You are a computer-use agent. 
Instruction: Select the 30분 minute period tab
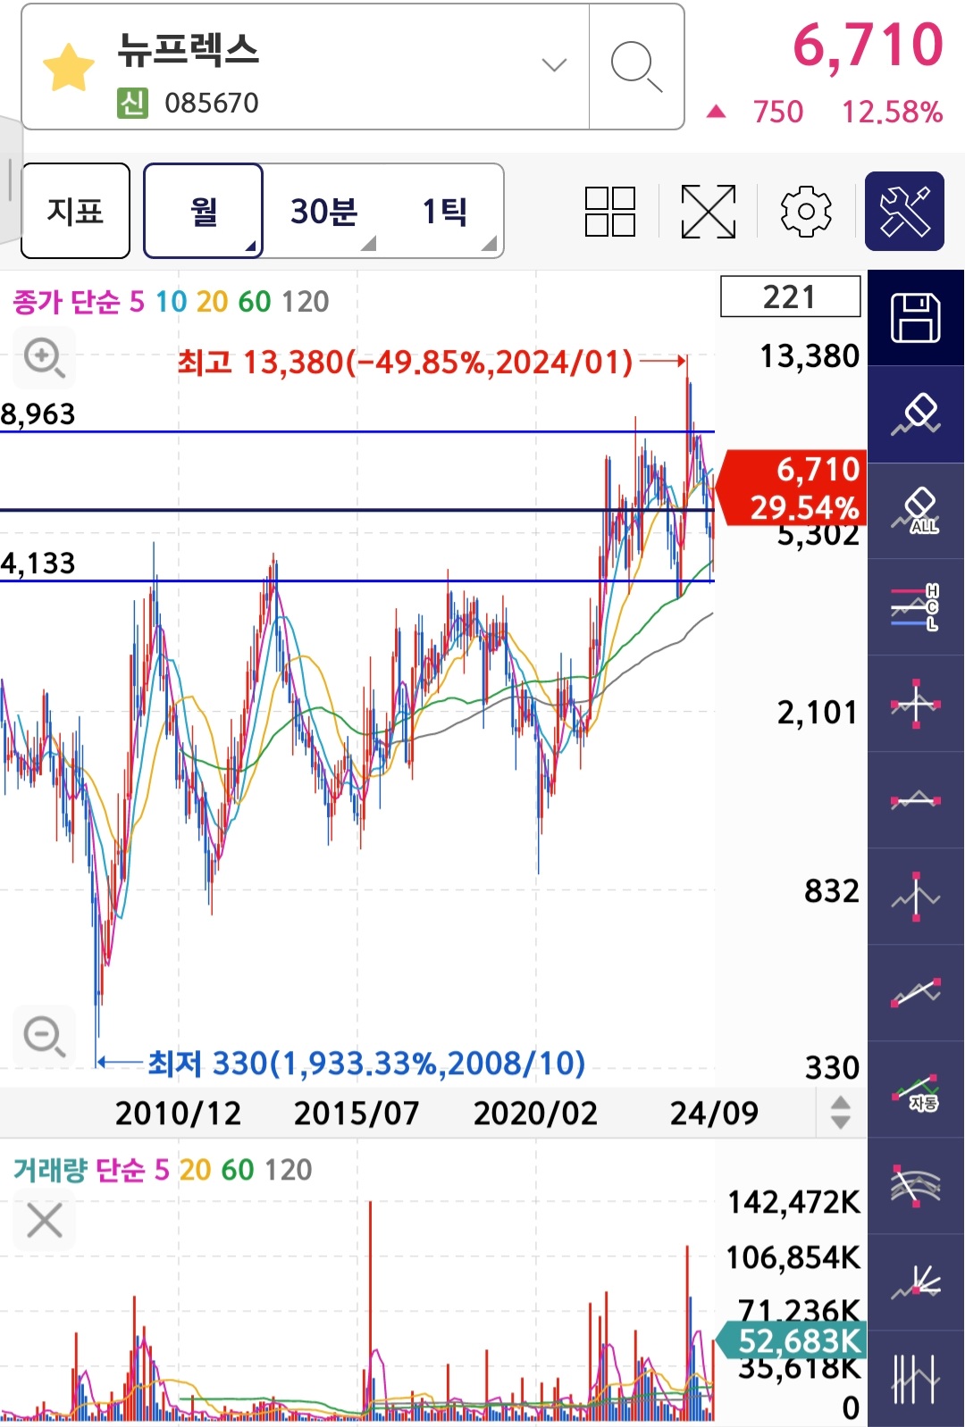click(324, 212)
